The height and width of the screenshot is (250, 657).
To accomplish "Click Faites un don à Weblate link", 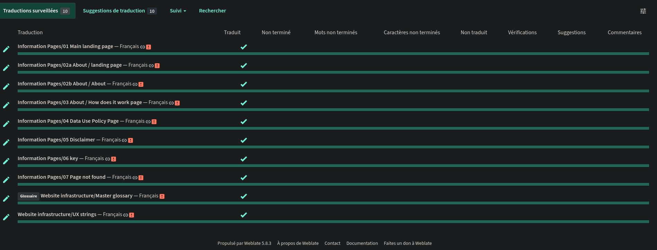I will point(407,243).
